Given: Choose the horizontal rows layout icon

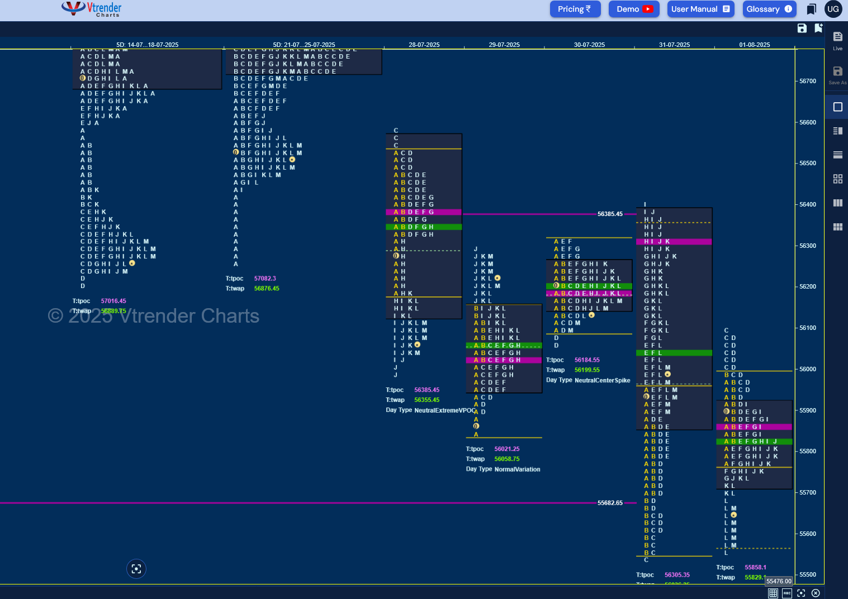Looking at the screenshot, I should pyautogui.click(x=837, y=155).
